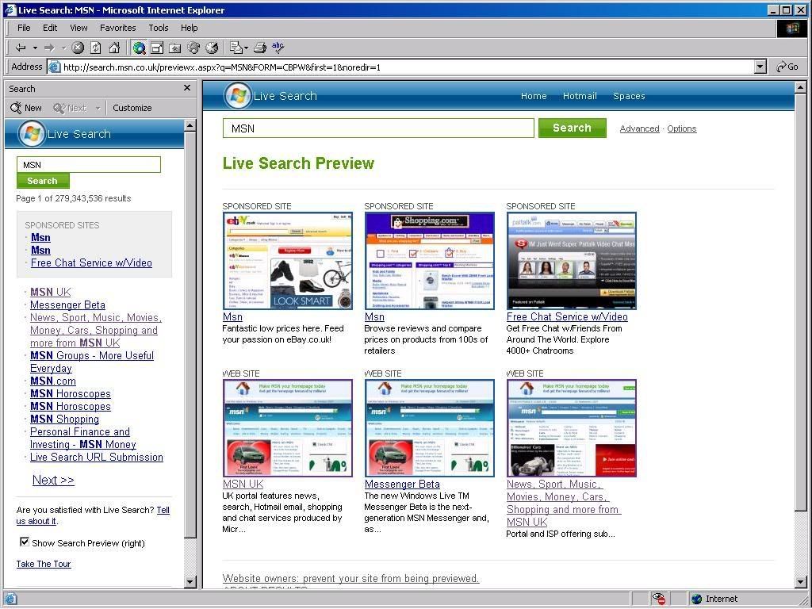812x609 pixels.
Task: Click the Spaces header link
Action: pyautogui.click(x=629, y=96)
